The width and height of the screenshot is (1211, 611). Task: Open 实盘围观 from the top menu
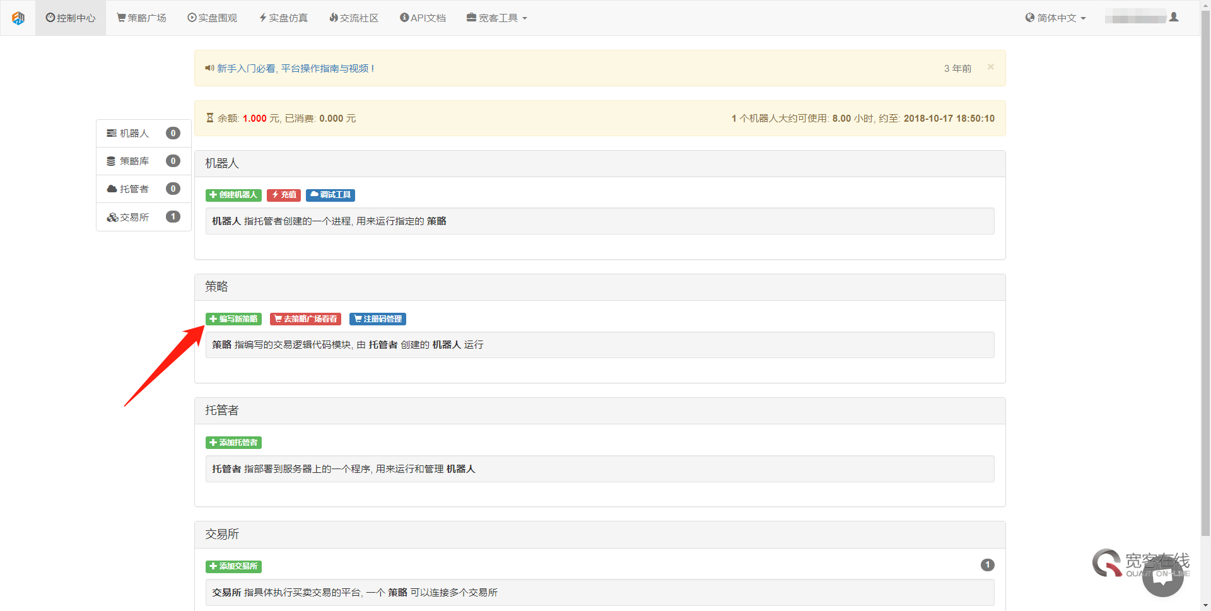[212, 18]
